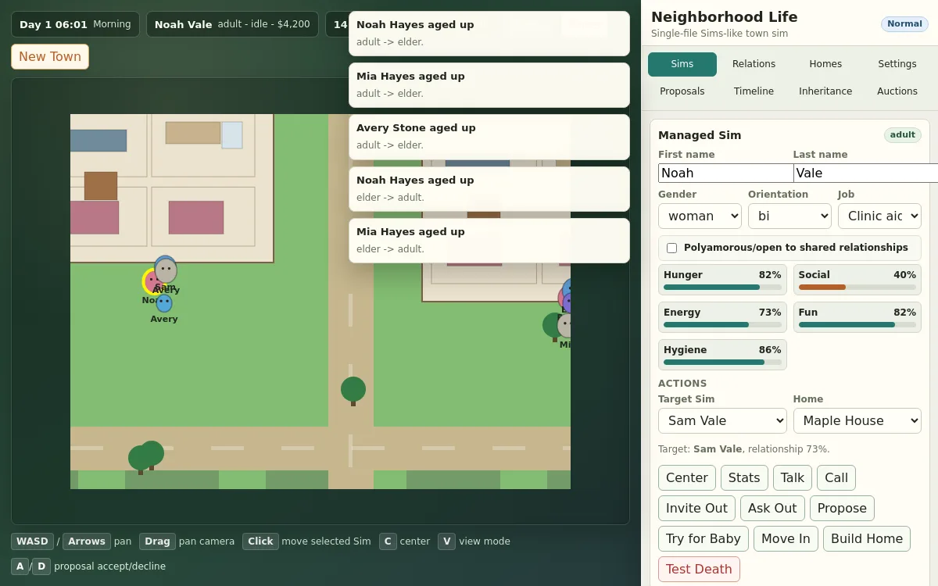Click the Drag key hint
The height and width of the screenshot is (586, 938).
click(157, 541)
